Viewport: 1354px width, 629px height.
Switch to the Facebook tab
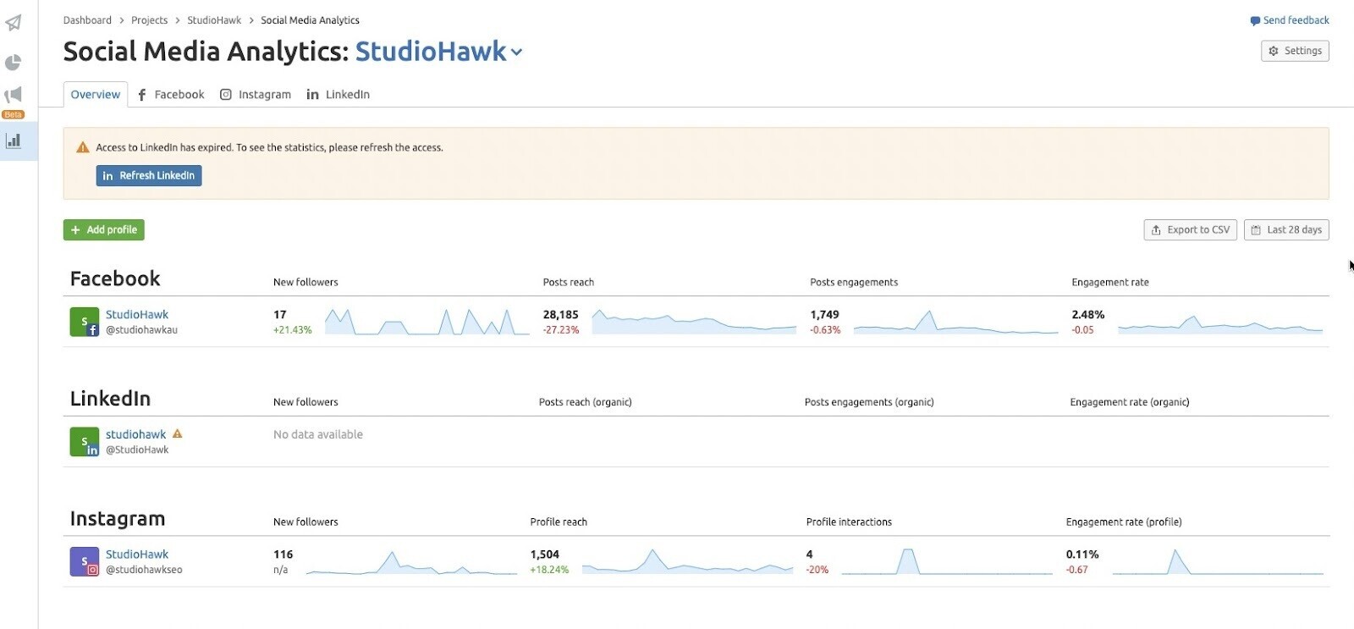tap(171, 95)
